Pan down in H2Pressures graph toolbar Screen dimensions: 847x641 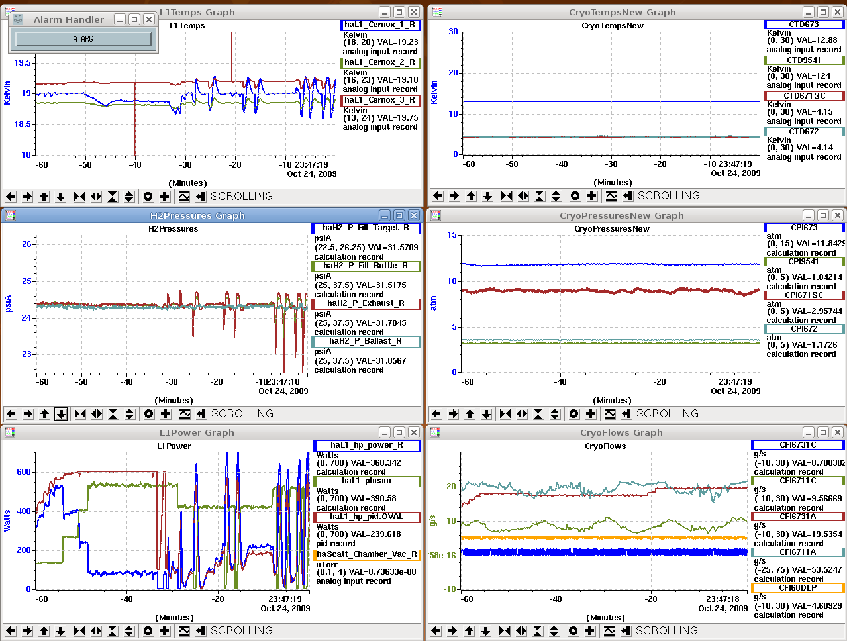tap(61, 414)
